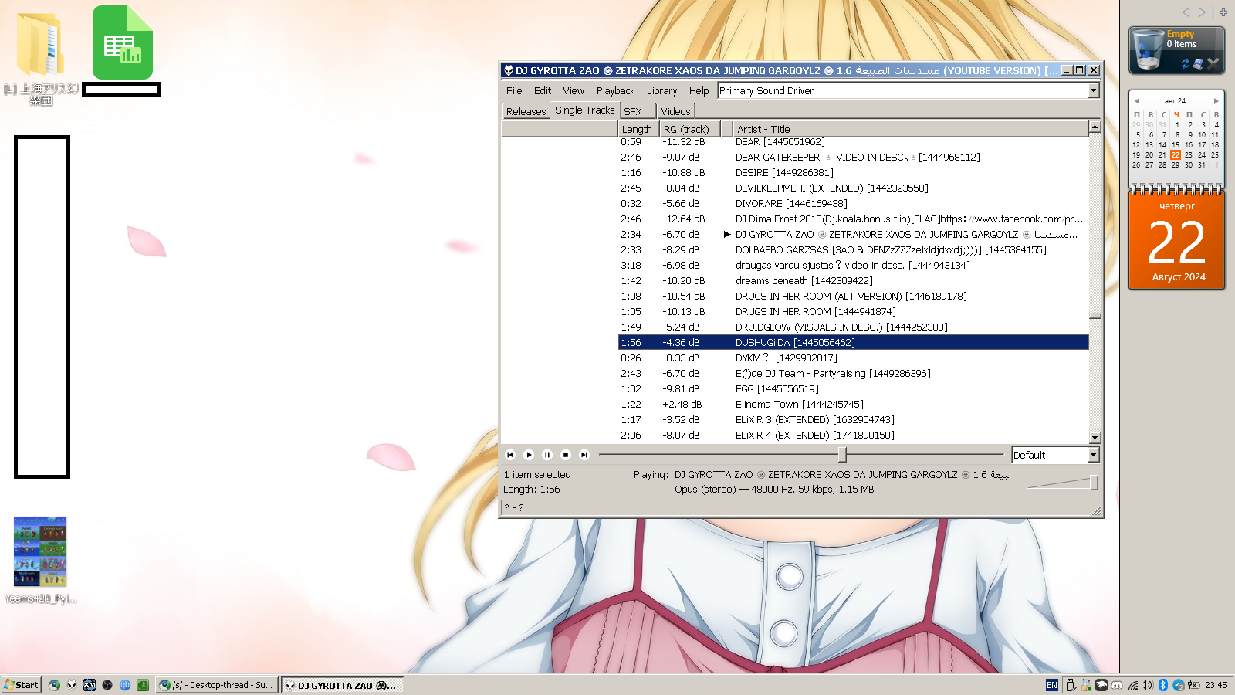Click the EN language indicator
This screenshot has width=1235, height=695.
click(1051, 685)
